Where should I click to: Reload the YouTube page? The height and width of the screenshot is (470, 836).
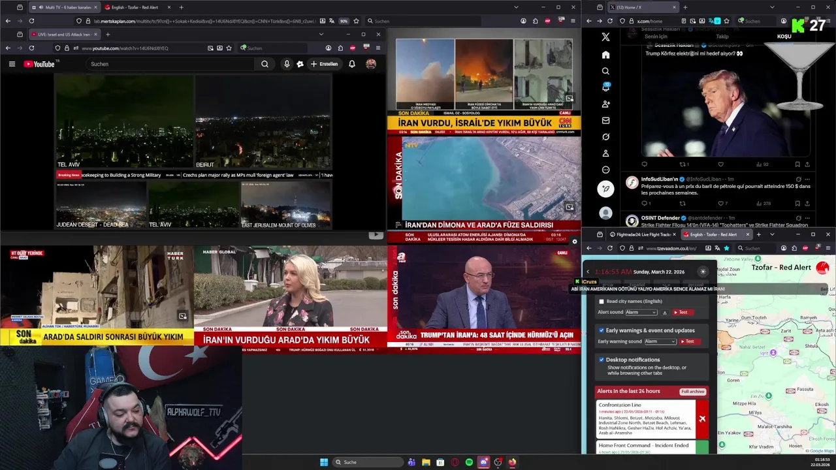31,48
